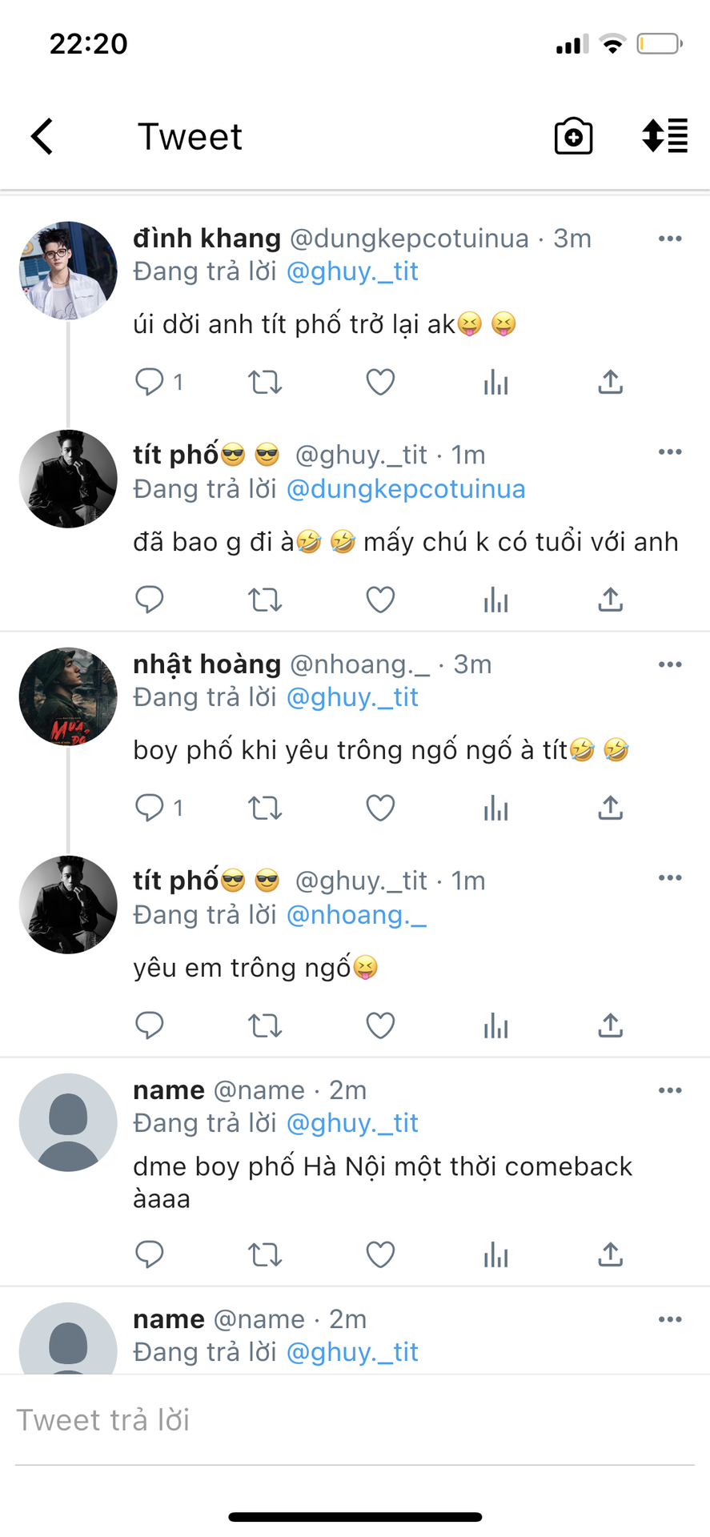Share the 'dme boy phố Hà Nội' tweet
Viewport: 710px width, 1537px height.
click(x=611, y=1254)
